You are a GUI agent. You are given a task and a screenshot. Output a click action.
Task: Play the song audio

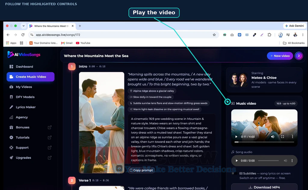coord(237,161)
